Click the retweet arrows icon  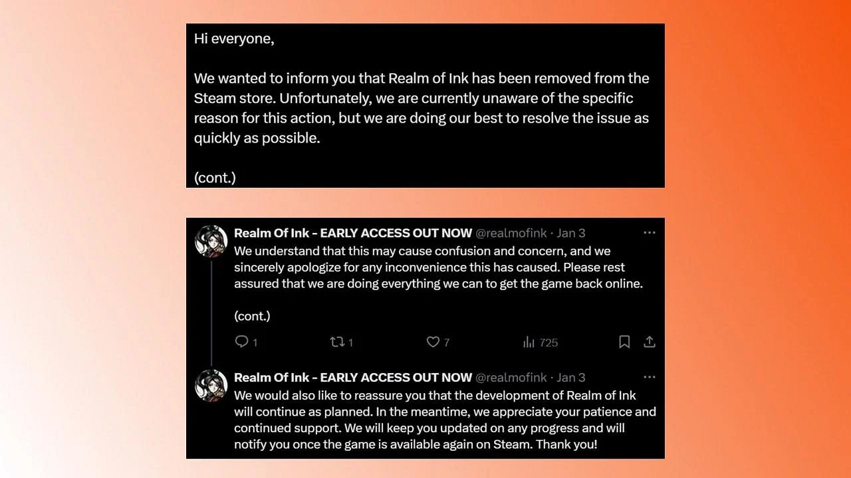(x=337, y=342)
